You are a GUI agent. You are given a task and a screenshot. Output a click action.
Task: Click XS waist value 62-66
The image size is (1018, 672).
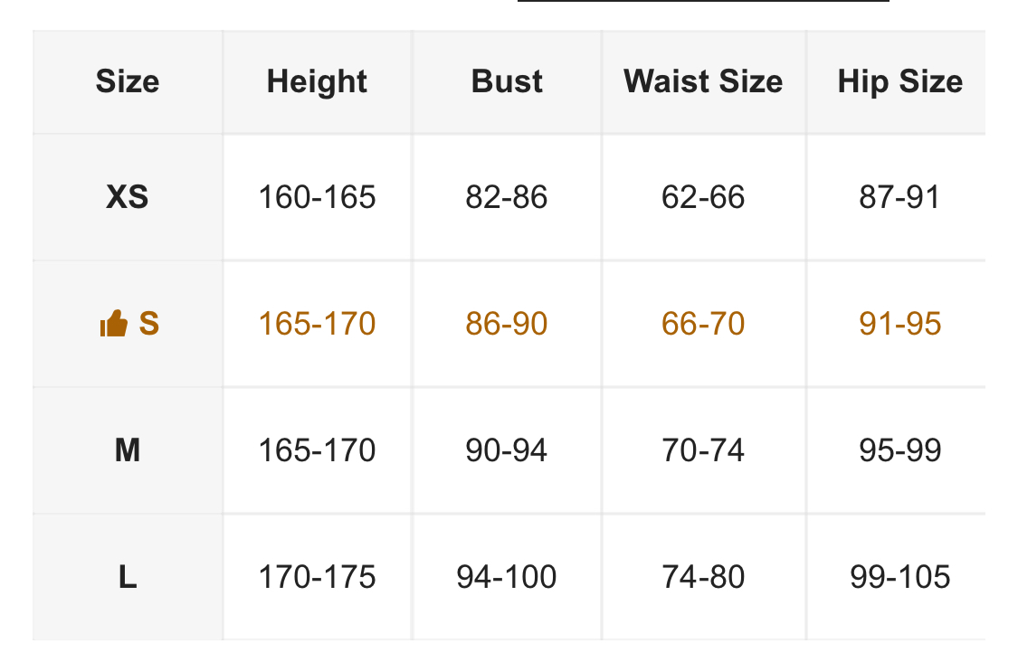(703, 197)
